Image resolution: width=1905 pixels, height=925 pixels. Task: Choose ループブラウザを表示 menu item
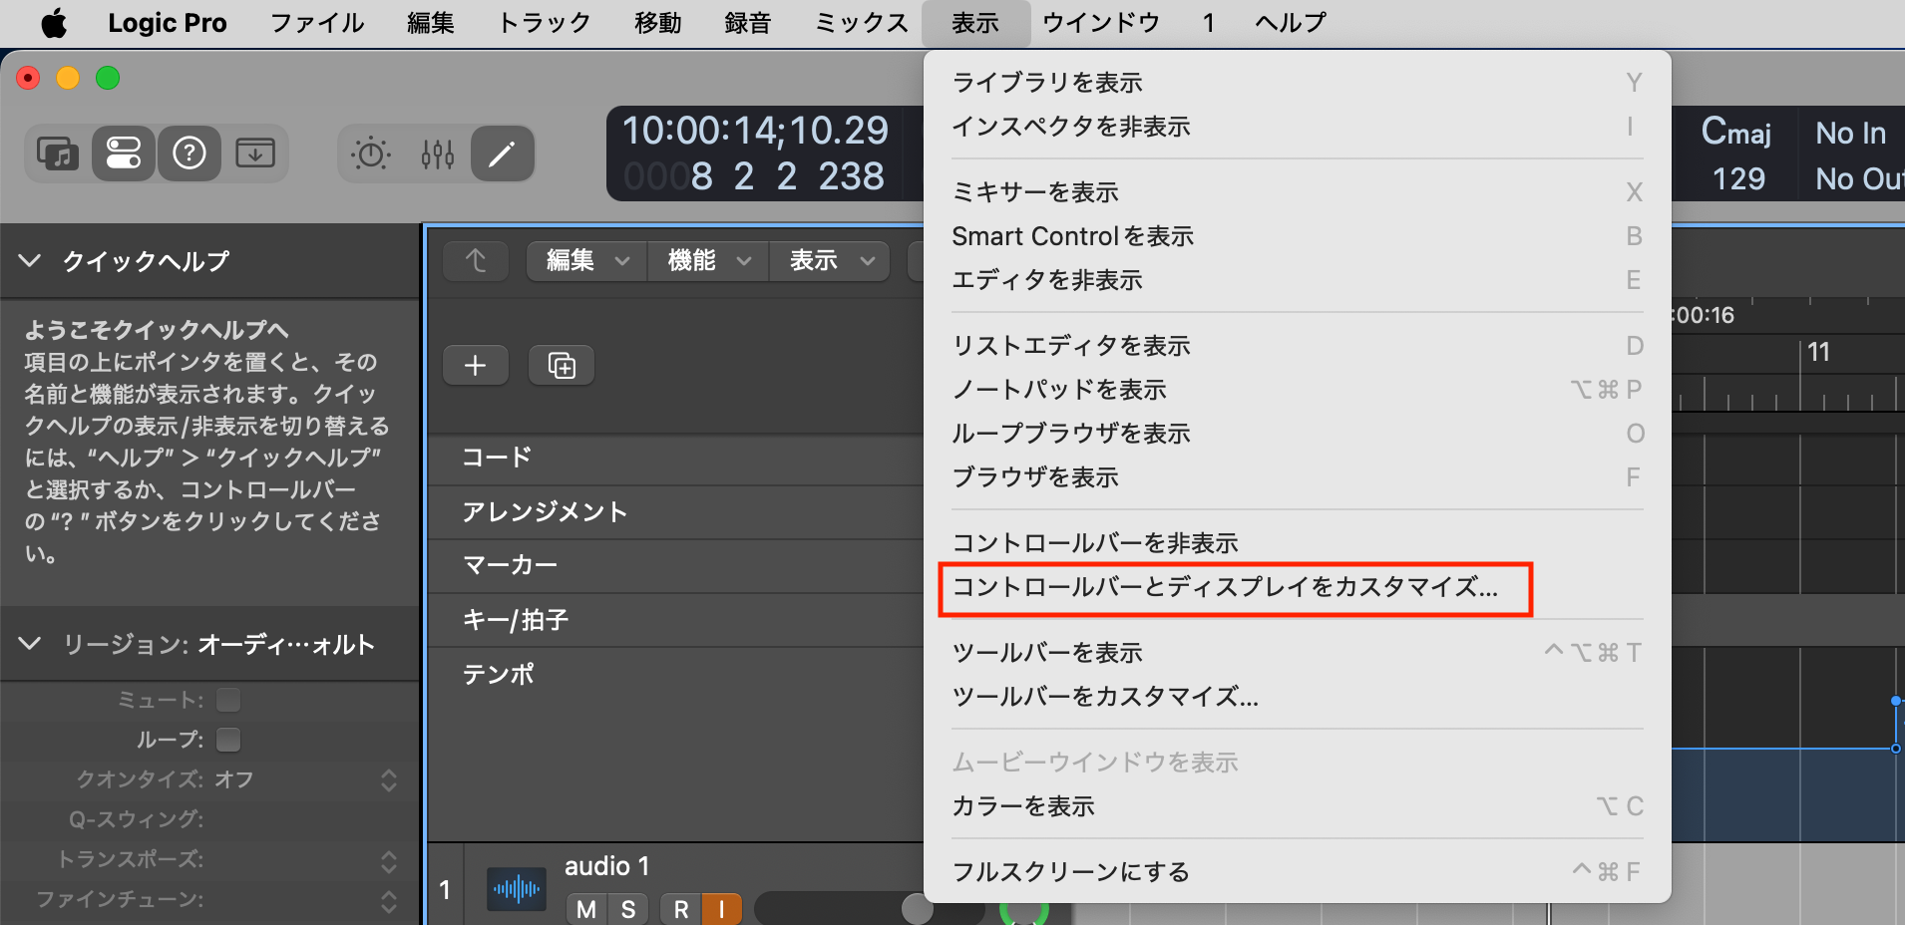[1297, 434]
